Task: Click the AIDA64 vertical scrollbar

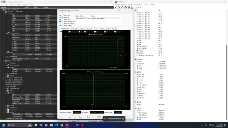Action: pos(227,82)
